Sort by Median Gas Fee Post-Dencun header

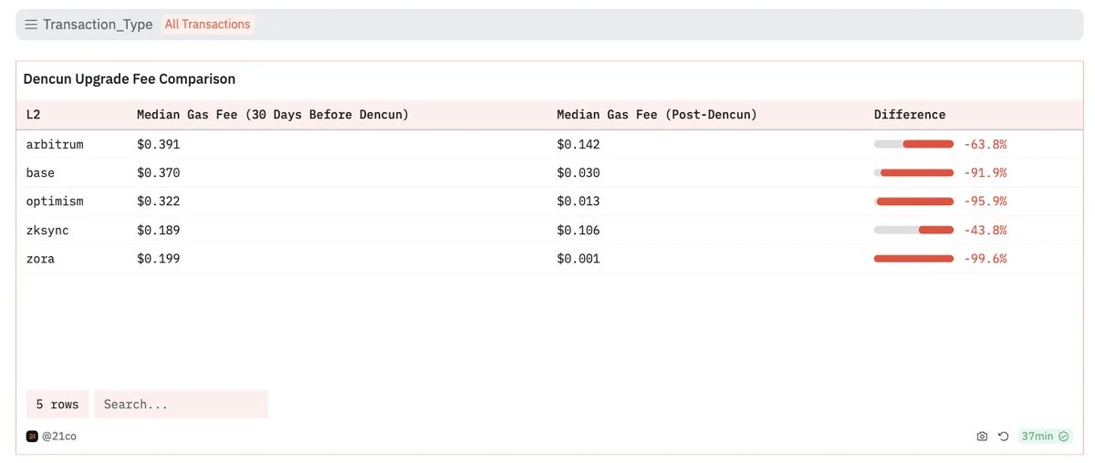pyautogui.click(x=656, y=115)
